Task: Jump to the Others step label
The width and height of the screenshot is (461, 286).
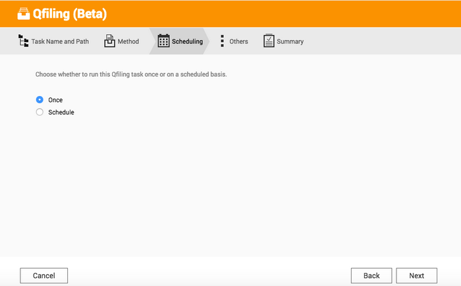Action: coord(238,41)
